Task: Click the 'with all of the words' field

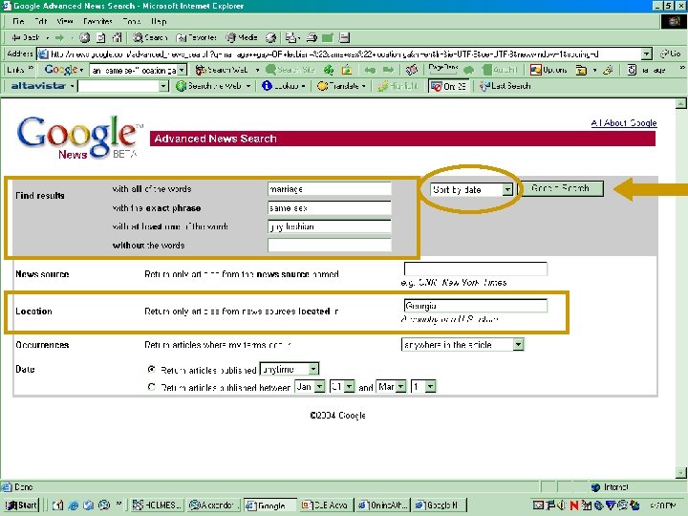Action: pyautogui.click(x=329, y=189)
